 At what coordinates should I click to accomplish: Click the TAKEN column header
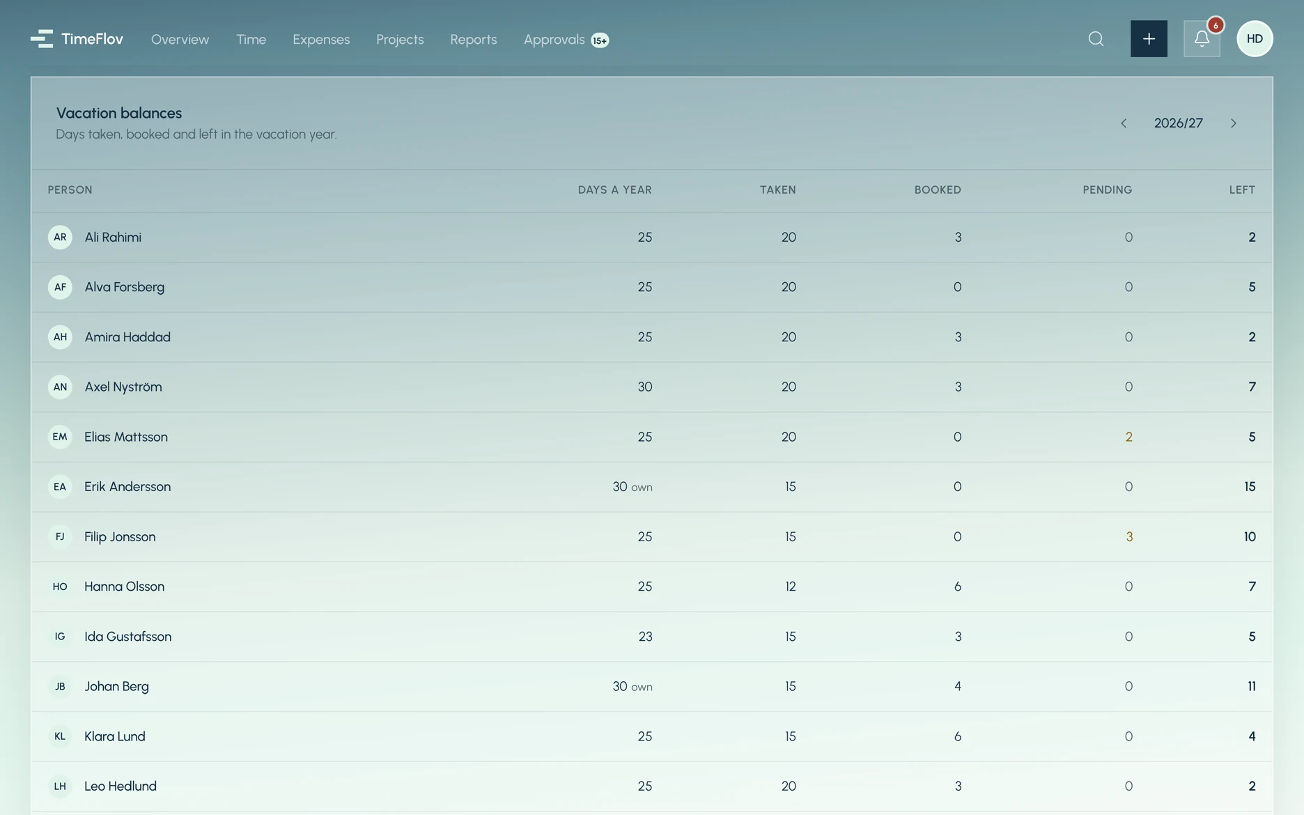777,190
